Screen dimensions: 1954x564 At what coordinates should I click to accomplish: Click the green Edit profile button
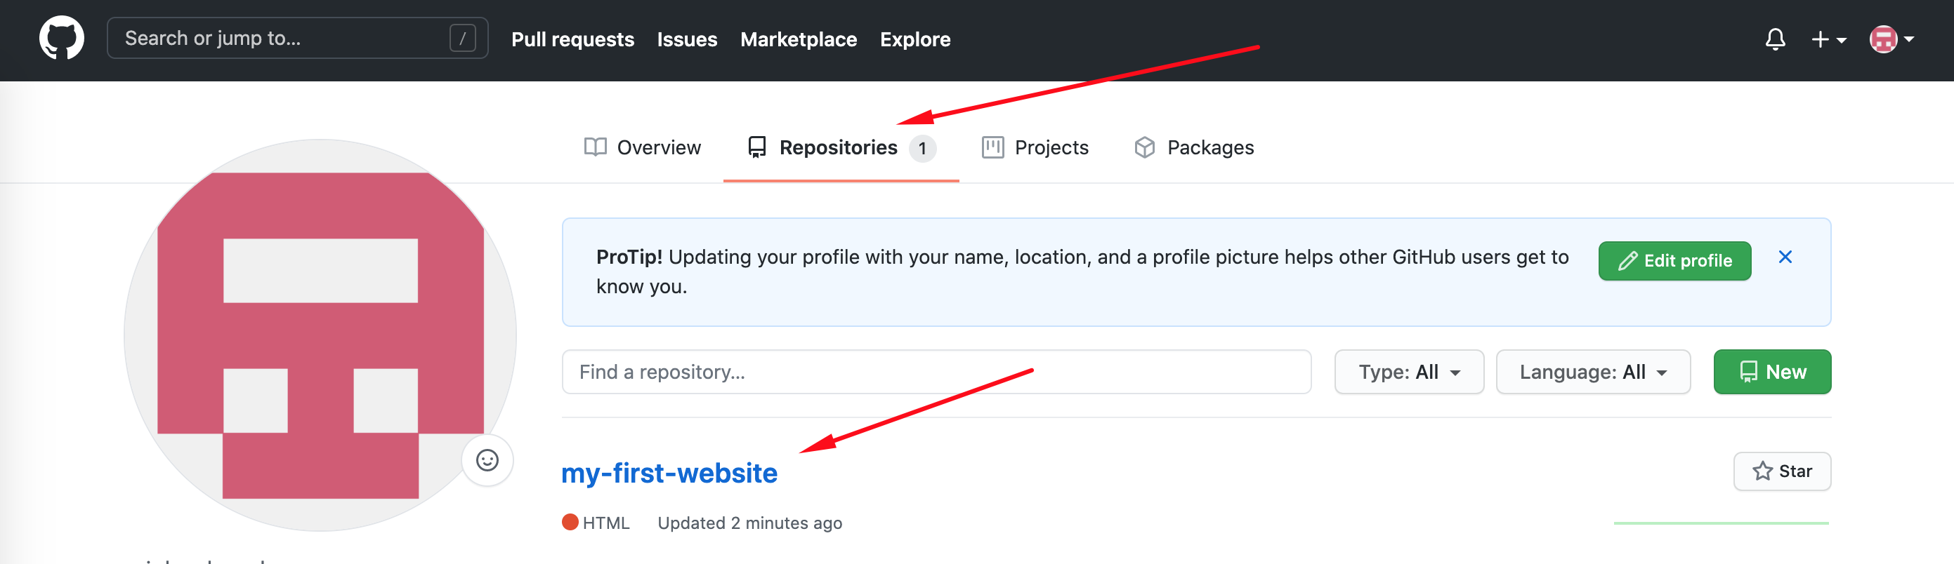1674,261
